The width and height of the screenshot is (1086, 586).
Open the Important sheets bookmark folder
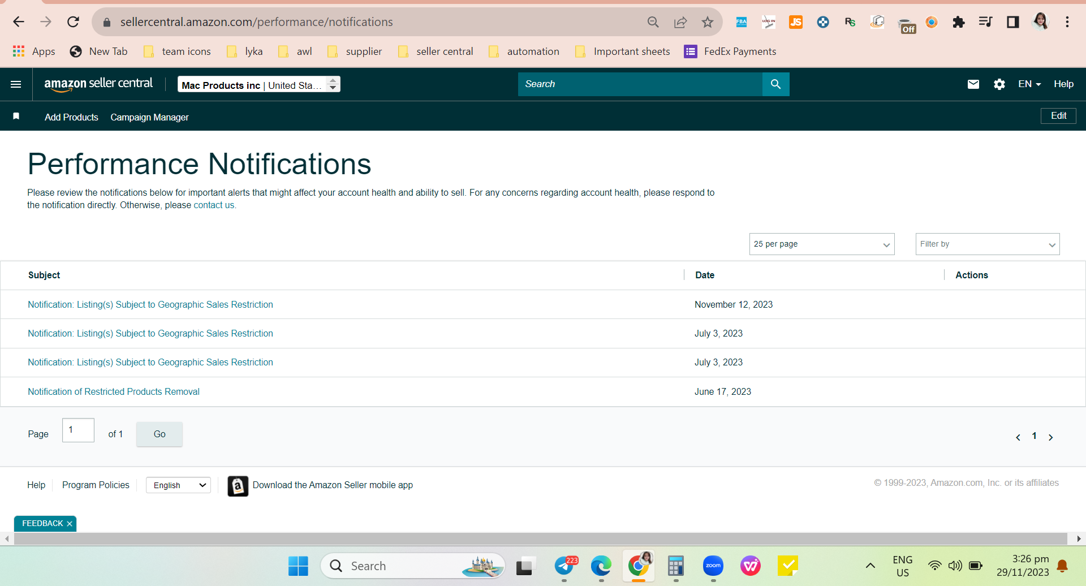coord(622,51)
